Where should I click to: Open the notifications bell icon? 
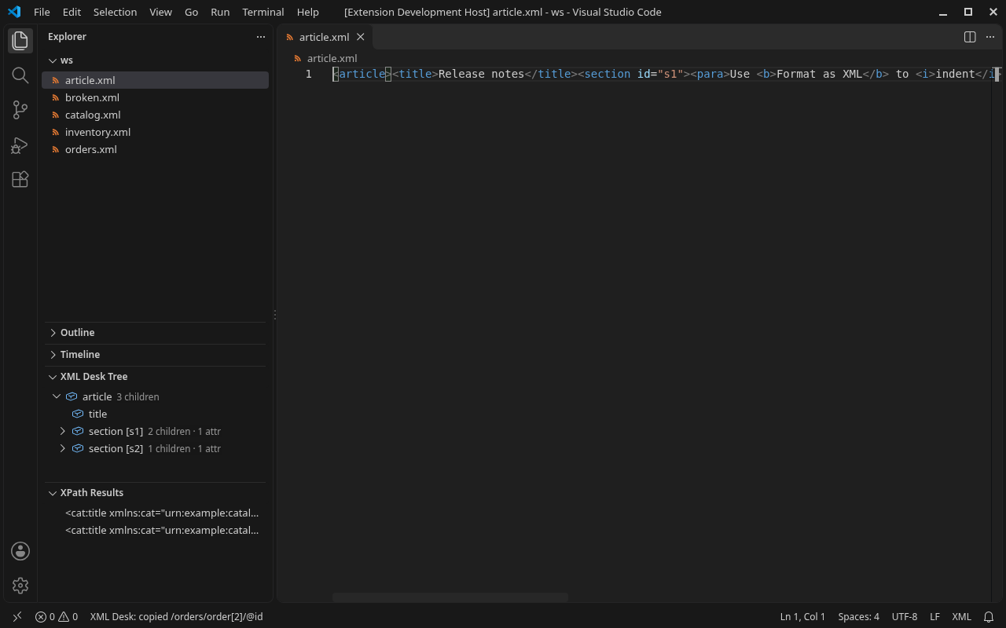[989, 617]
